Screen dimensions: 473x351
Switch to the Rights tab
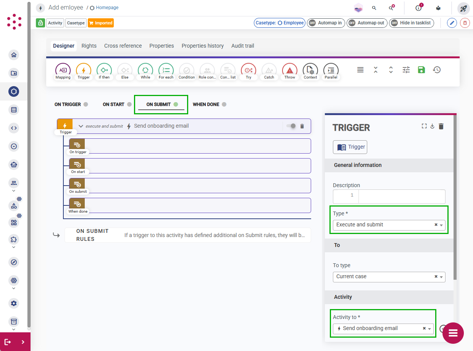[89, 46]
